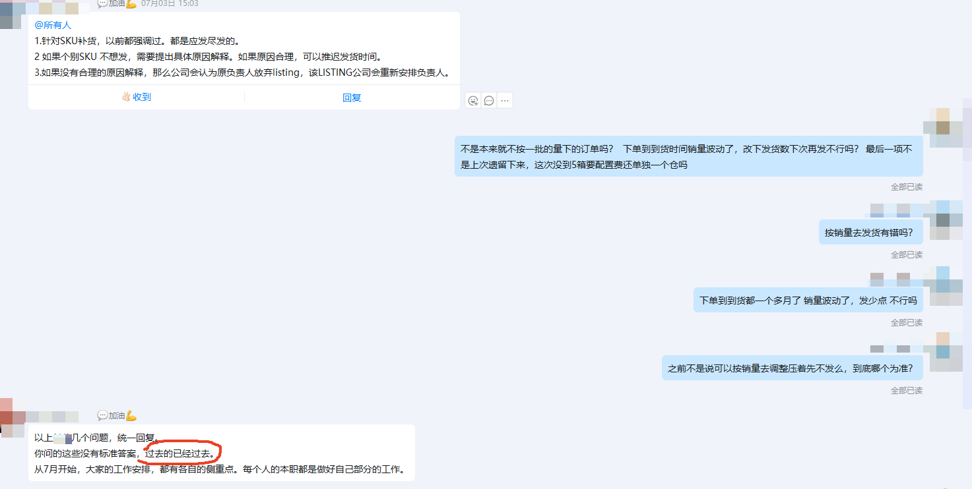Click the 加油 status tag above the bottom message
Image resolution: width=972 pixels, height=489 pixels.
[x=117, y=416]
